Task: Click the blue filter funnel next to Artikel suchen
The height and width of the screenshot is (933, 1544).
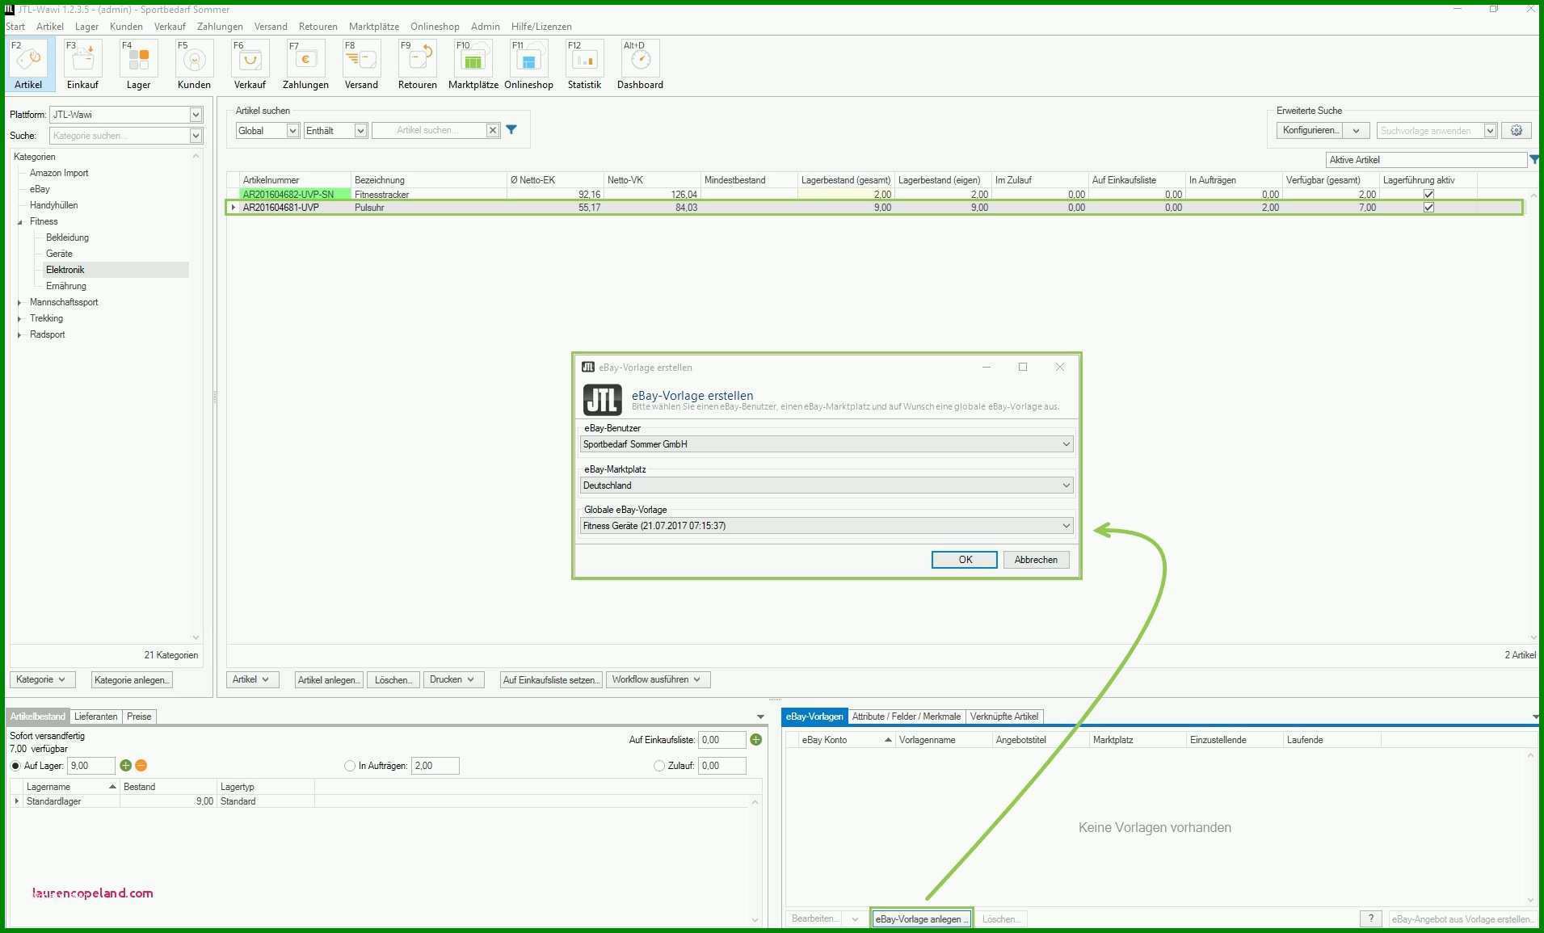Action: (x=511, y=129)
